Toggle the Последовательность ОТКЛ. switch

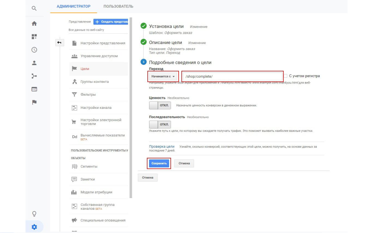[160, 124]
